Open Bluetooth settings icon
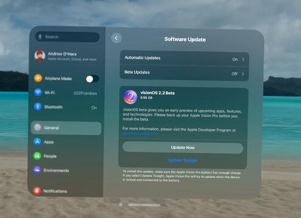This screenshot has width=301, height=218. 38,107
